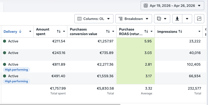Expand the reports menu arrow
The height and width of the screenshot is (105, 208).
pos(165,19)
